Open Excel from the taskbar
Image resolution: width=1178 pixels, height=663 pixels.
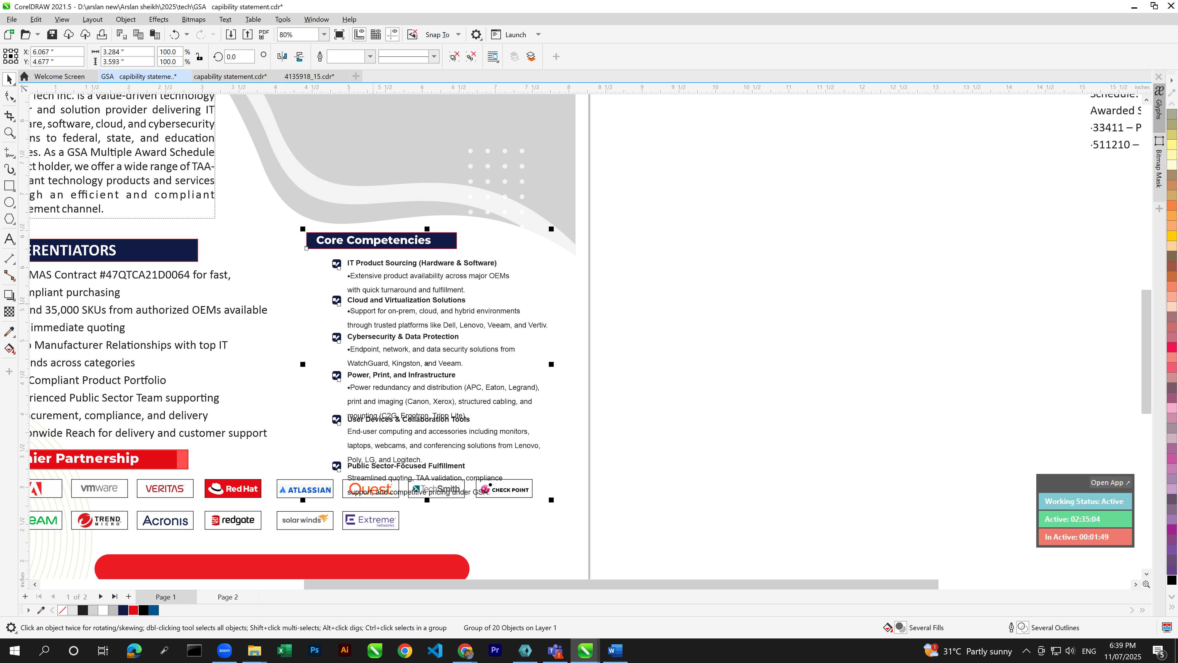click(x=284, y=650)
